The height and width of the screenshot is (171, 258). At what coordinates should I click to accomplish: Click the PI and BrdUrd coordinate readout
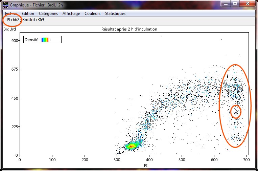25,20
